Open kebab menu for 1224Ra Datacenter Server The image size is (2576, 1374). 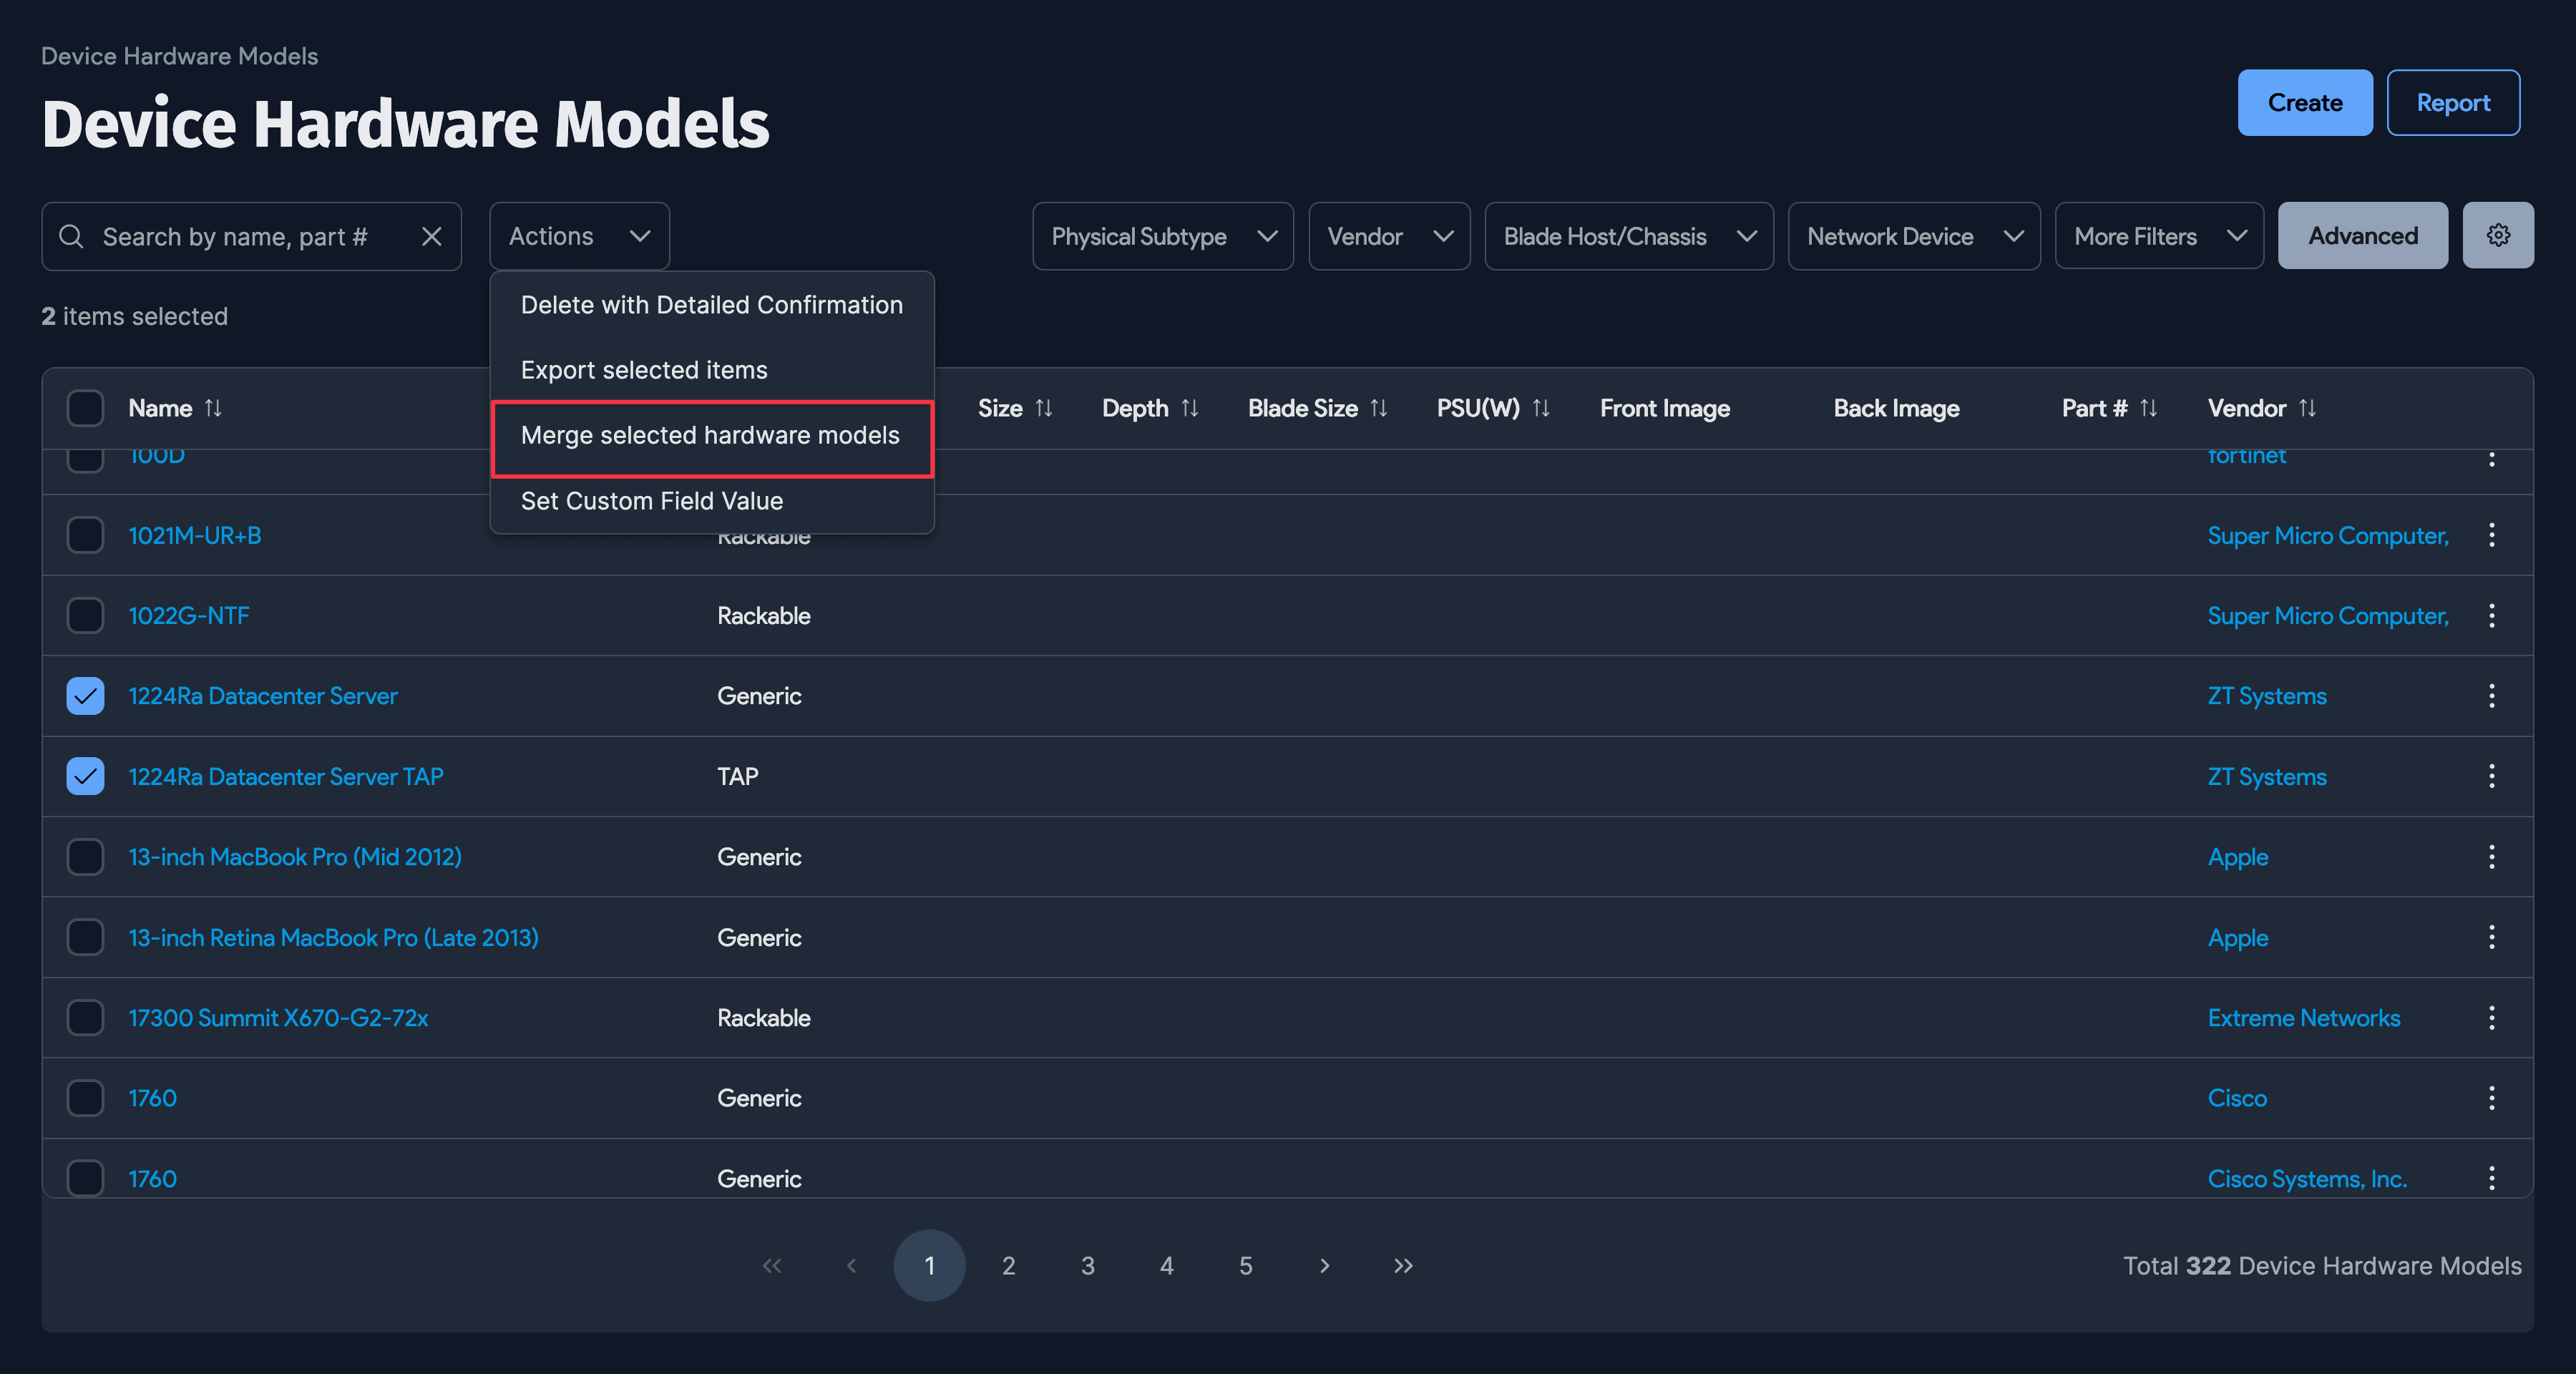[x=2492, y=696]
